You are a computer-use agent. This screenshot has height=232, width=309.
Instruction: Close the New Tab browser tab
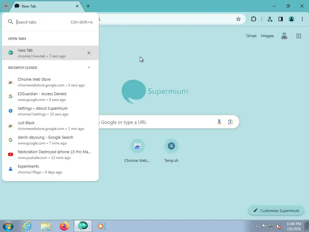click(x=77, y=6)
